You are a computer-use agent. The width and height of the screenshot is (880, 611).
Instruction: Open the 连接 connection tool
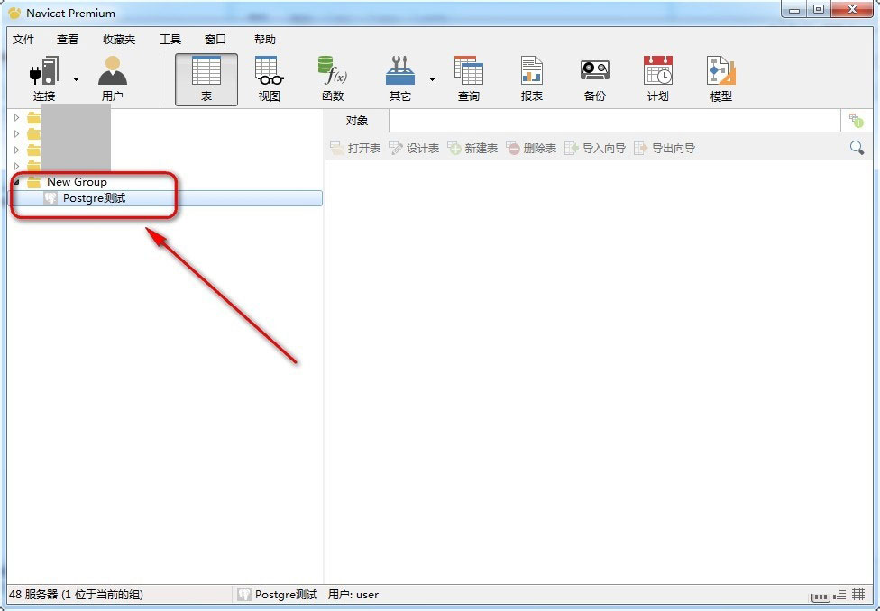coord(44,79)
